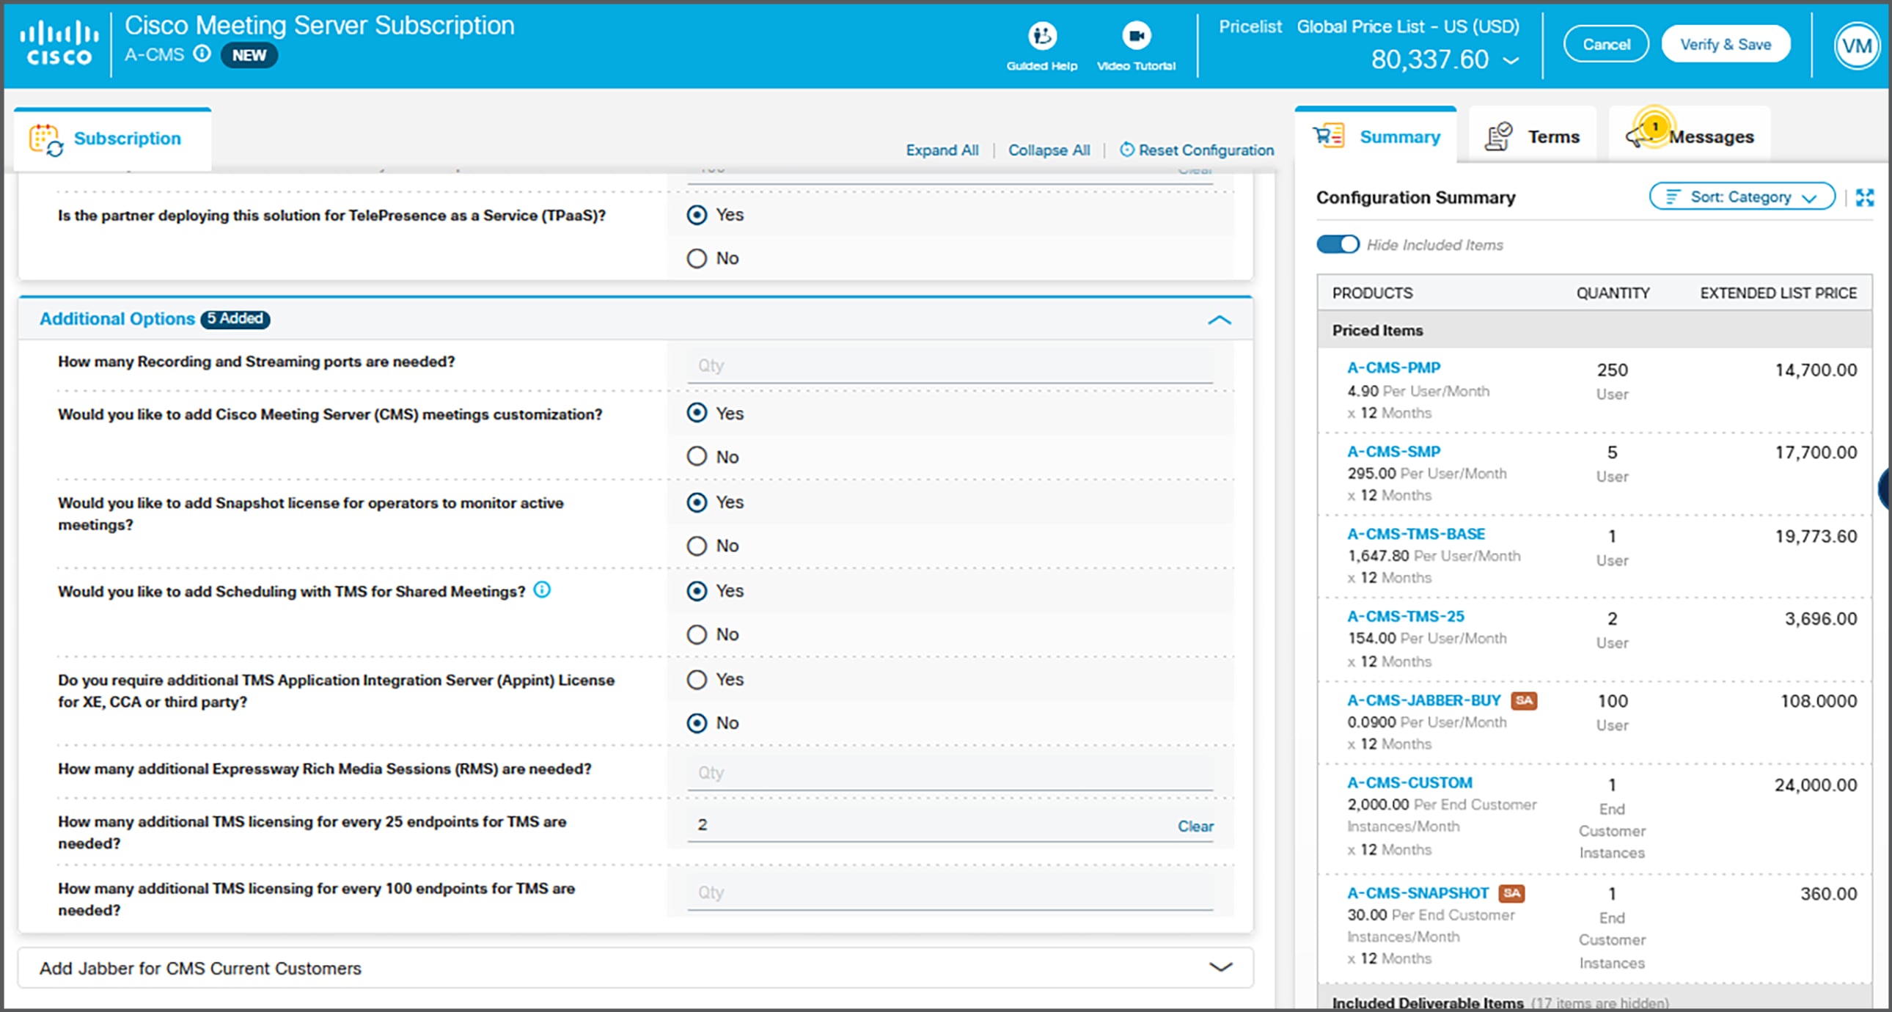This screenshot has width=1892, height=1012.
Task: Click the 5 Added badge
Action: click(235, 319)
